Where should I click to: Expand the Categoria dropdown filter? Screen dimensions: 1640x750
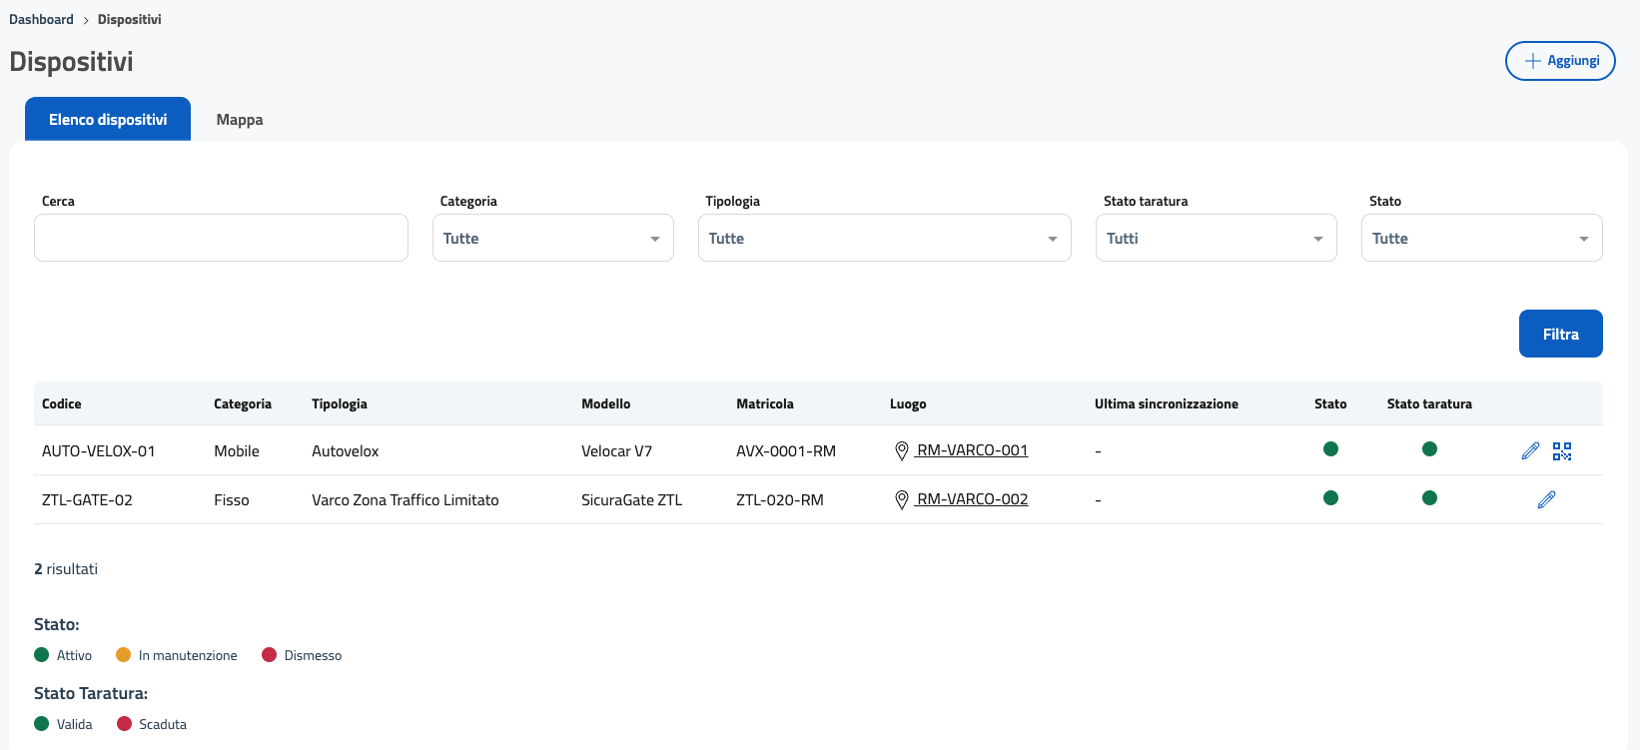point(552,239)
